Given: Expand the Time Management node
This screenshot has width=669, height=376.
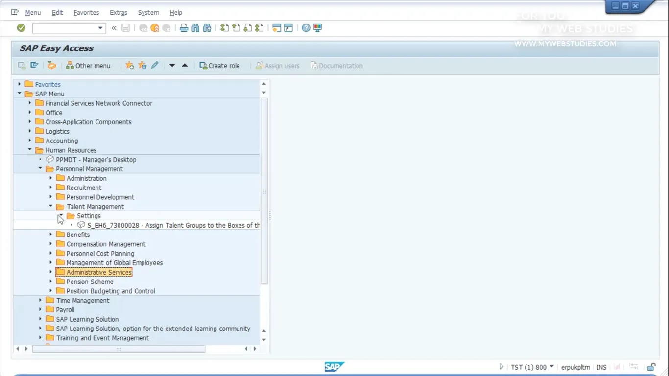Looking at the screenshot, I should [x=40, y=300].
